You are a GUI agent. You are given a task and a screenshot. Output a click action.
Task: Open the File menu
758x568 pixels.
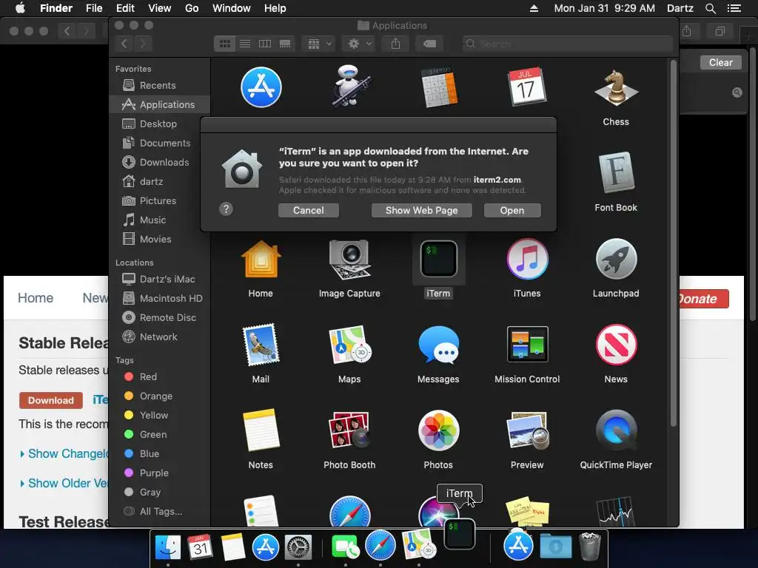(x=94, y=8)
